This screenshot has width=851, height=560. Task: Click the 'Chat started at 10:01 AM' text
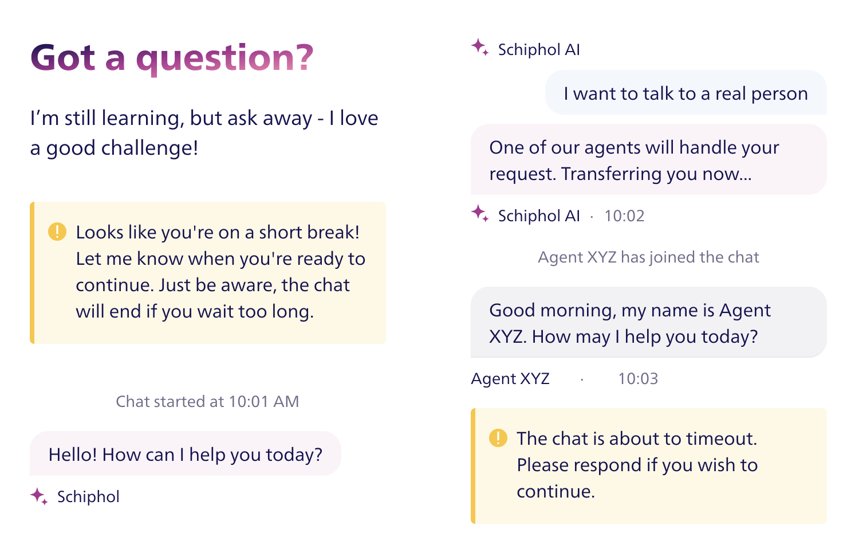pyautogui.click(x=207, y=401)
